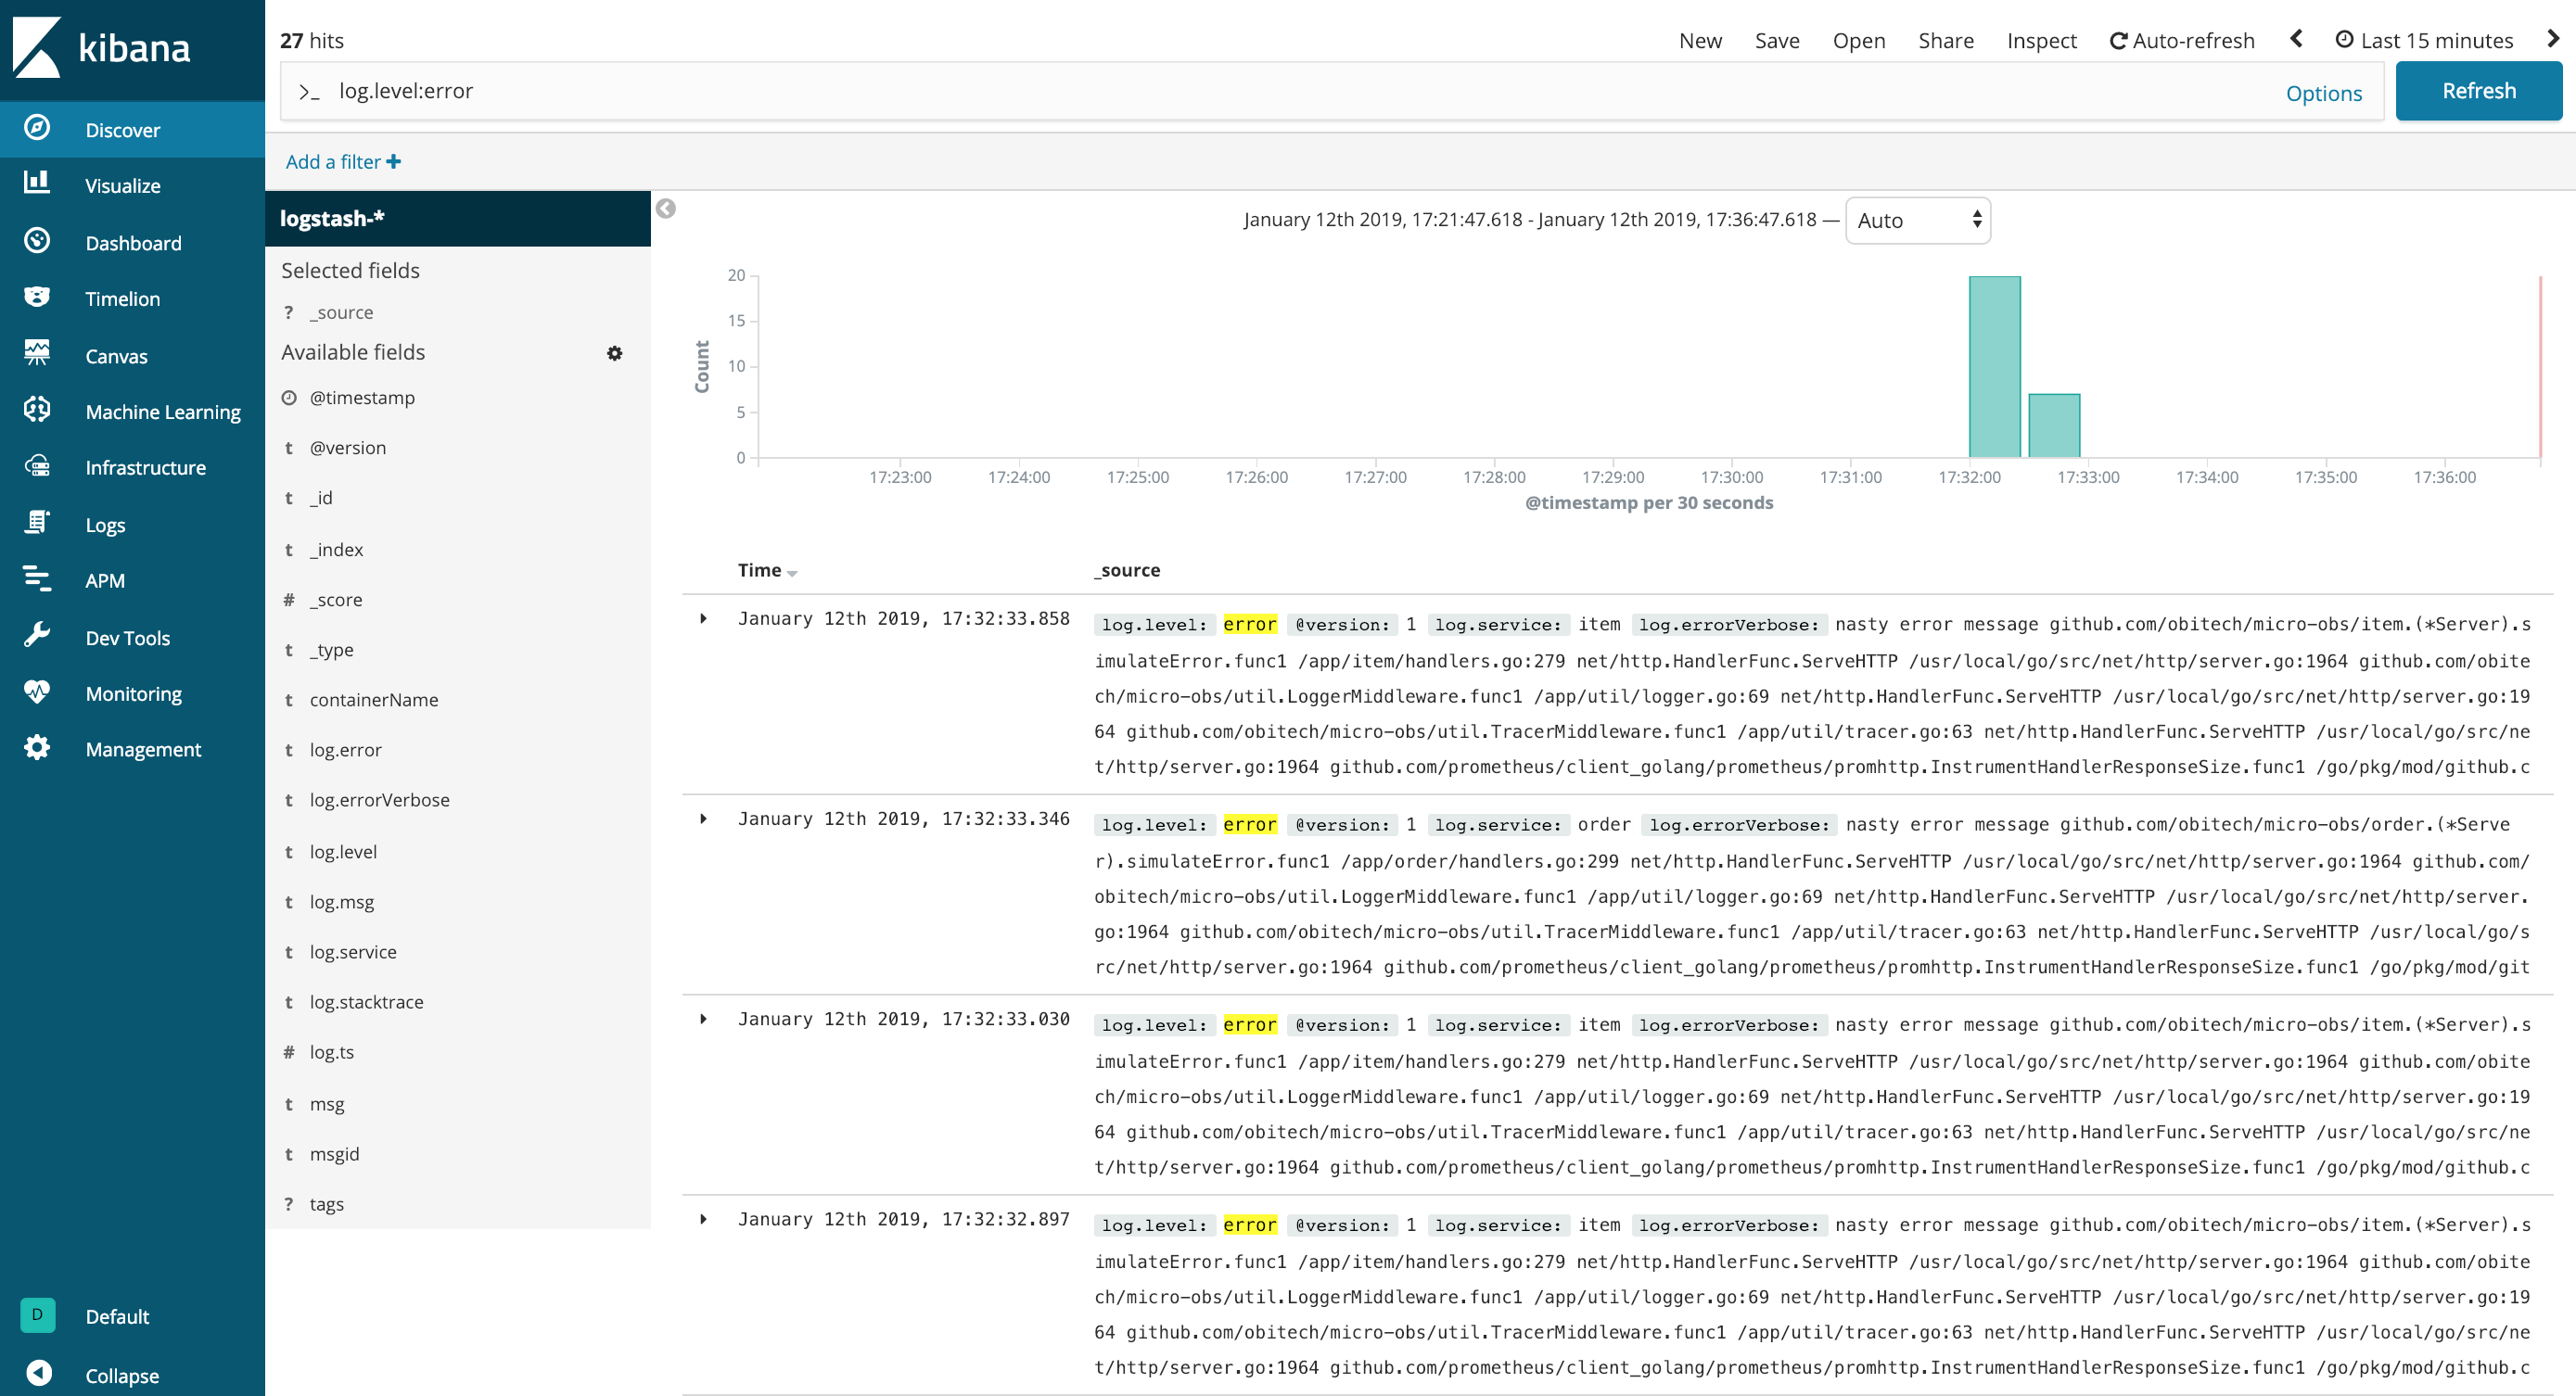Click the plus icon beside Add a filter
The width and height of the screenshot is (2576, 1396).
pyautogui.click(x=394, y=161)
